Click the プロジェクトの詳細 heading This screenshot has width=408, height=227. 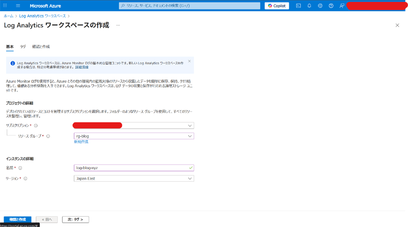pyautogui.click(x=19, y=103)
